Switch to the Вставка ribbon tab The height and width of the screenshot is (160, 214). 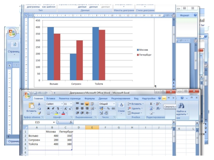[x=51, y=98]
